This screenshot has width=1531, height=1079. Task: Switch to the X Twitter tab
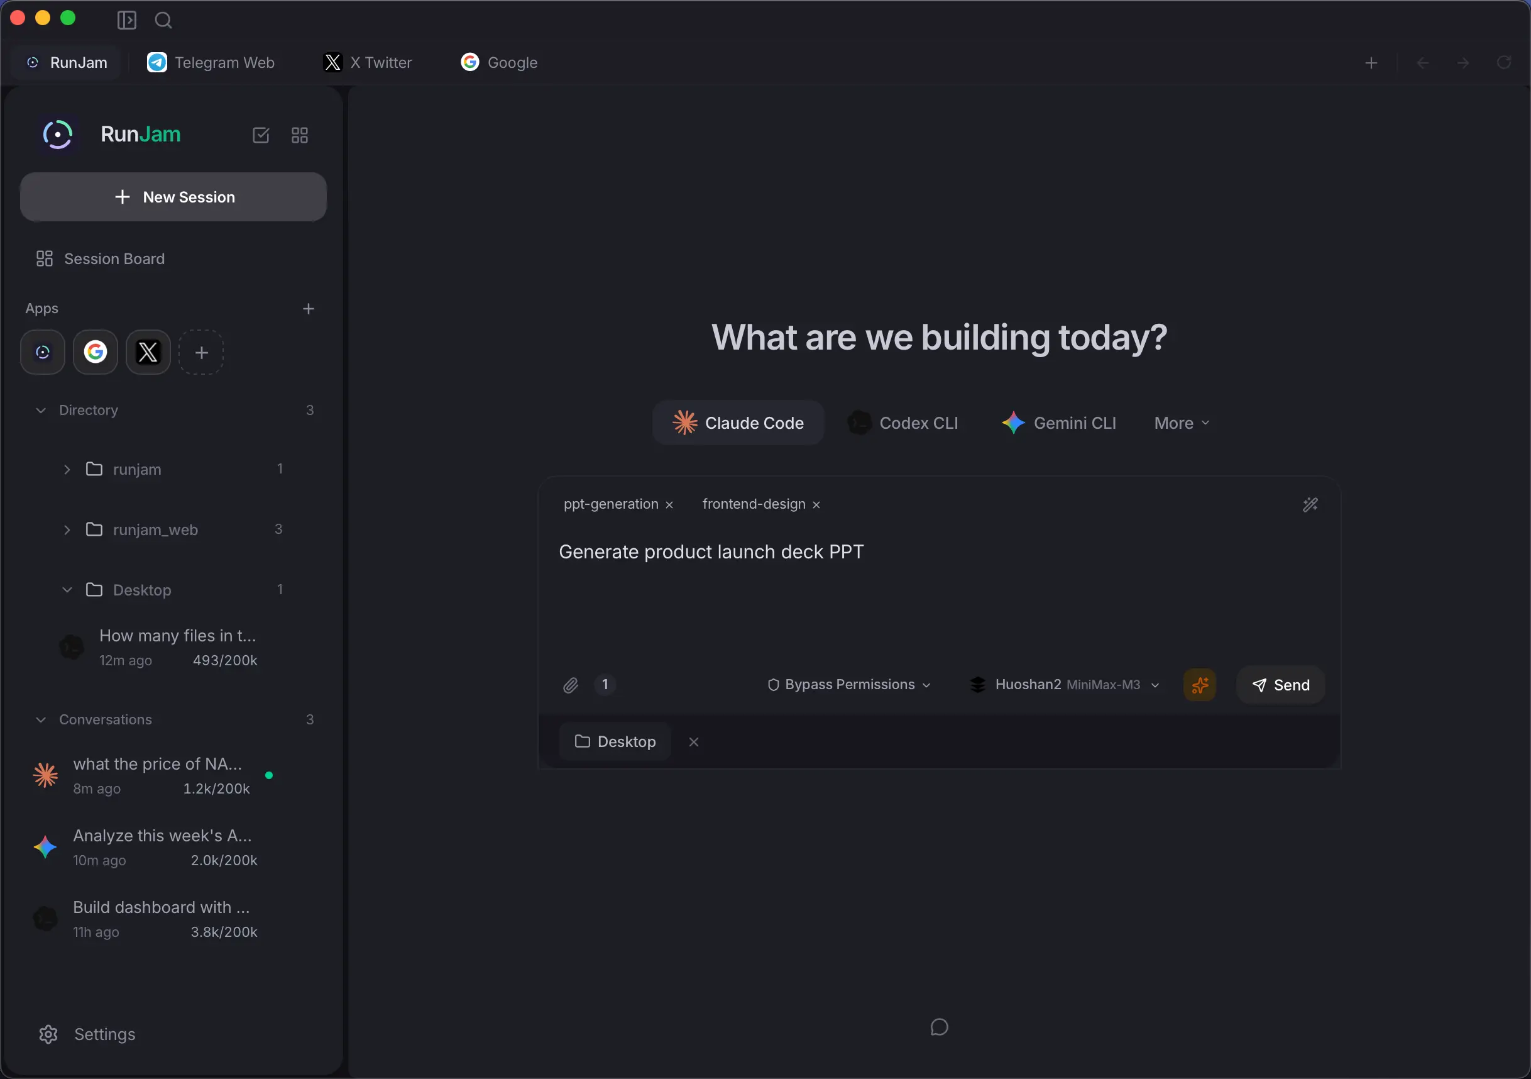pos(368,63)
